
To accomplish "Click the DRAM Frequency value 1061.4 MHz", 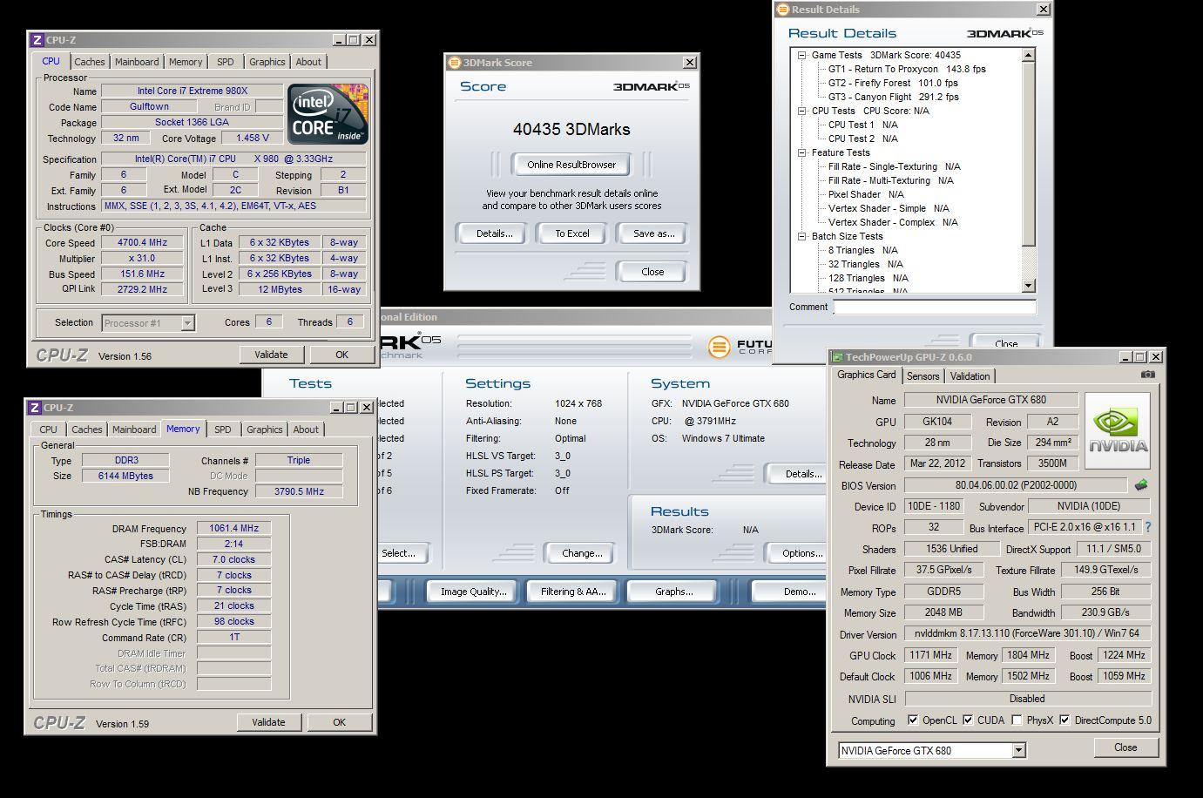I will (x=233, y=529).
